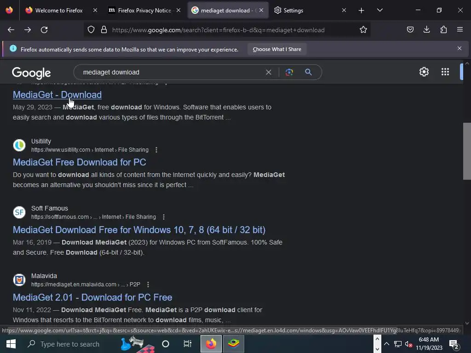Click Firefox icon on the taskbar

tap(211, 344)
